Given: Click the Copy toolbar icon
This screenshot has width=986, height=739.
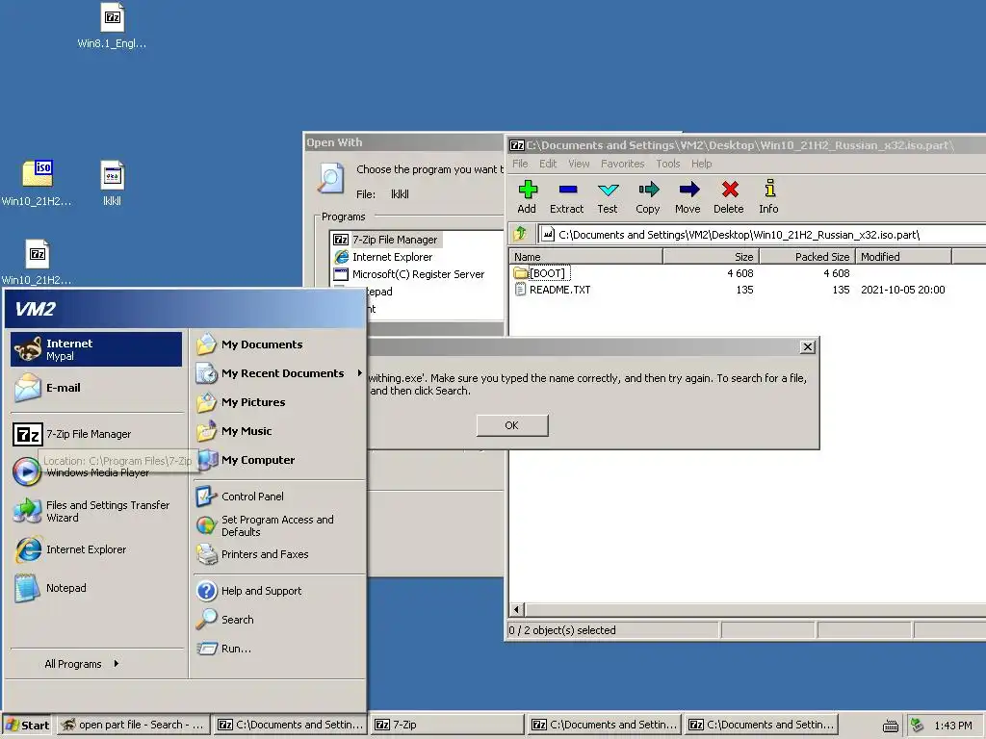Looking at the screenshot, I should [648, 196].
